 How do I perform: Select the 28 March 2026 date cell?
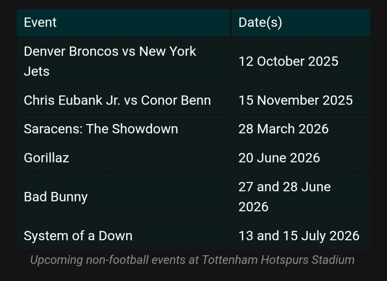tap(283, 129)
